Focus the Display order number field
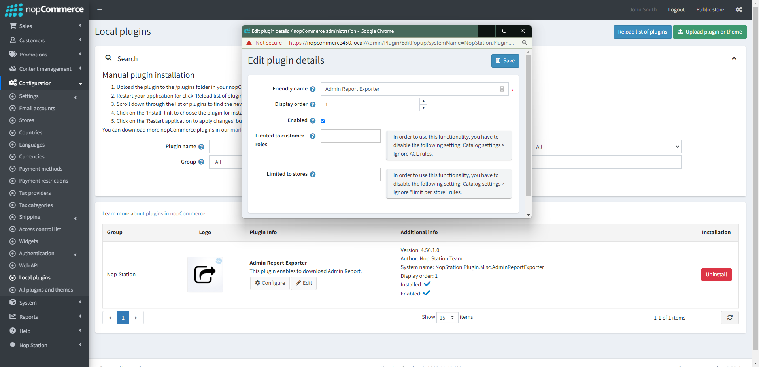Screen dimensions: 759x367 (x=370, y=105)
